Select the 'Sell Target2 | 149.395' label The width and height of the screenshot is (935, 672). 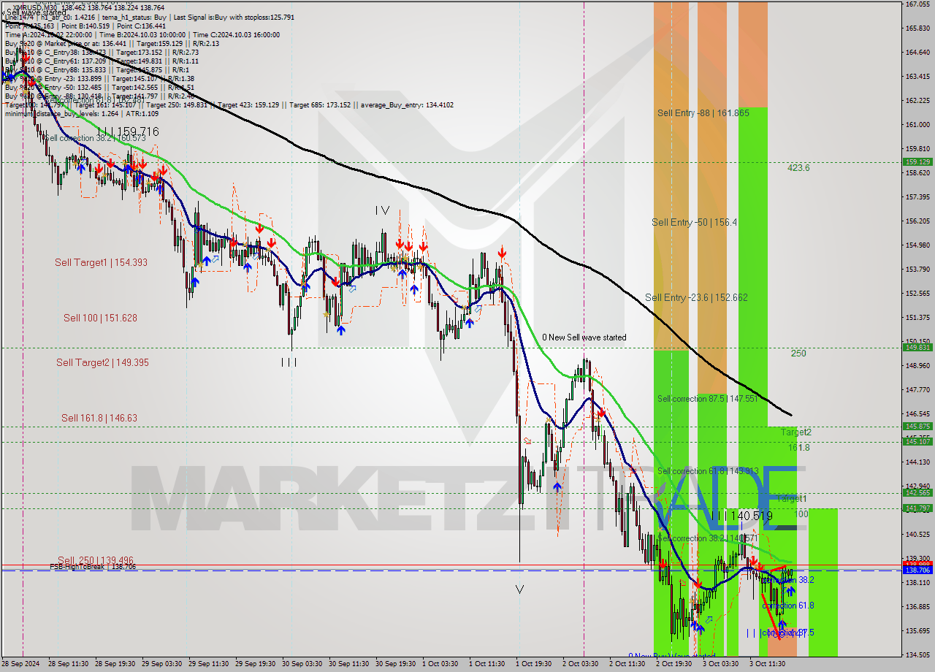(102, 362)
